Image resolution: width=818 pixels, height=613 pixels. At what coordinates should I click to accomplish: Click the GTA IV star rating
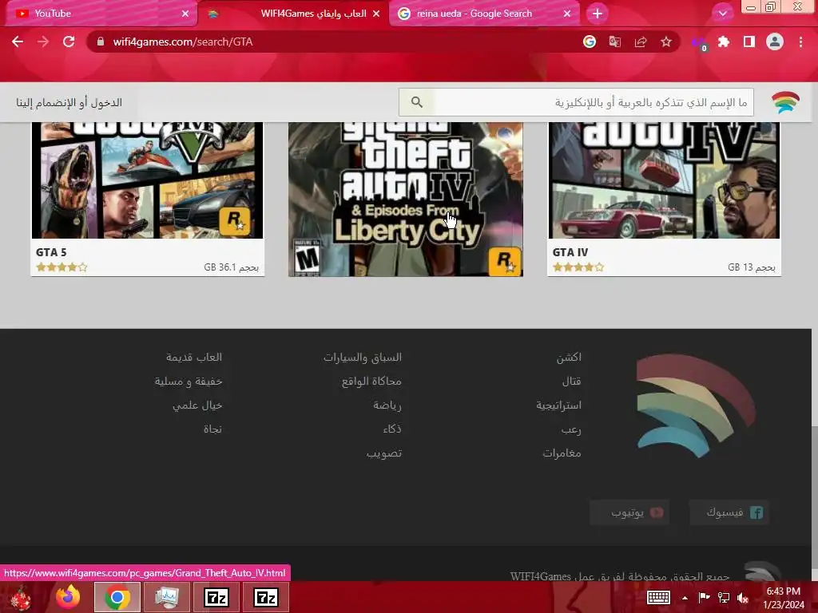(578, 267)
